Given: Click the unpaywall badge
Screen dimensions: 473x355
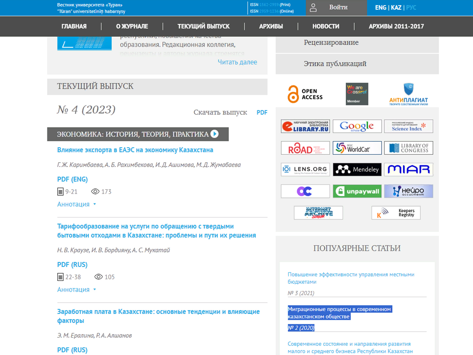Looking at the screenshot, I should 357,191.
